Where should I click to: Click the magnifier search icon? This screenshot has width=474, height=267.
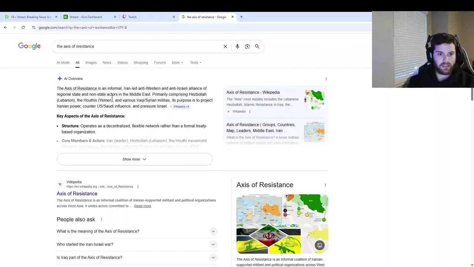(x=257, y=46)
